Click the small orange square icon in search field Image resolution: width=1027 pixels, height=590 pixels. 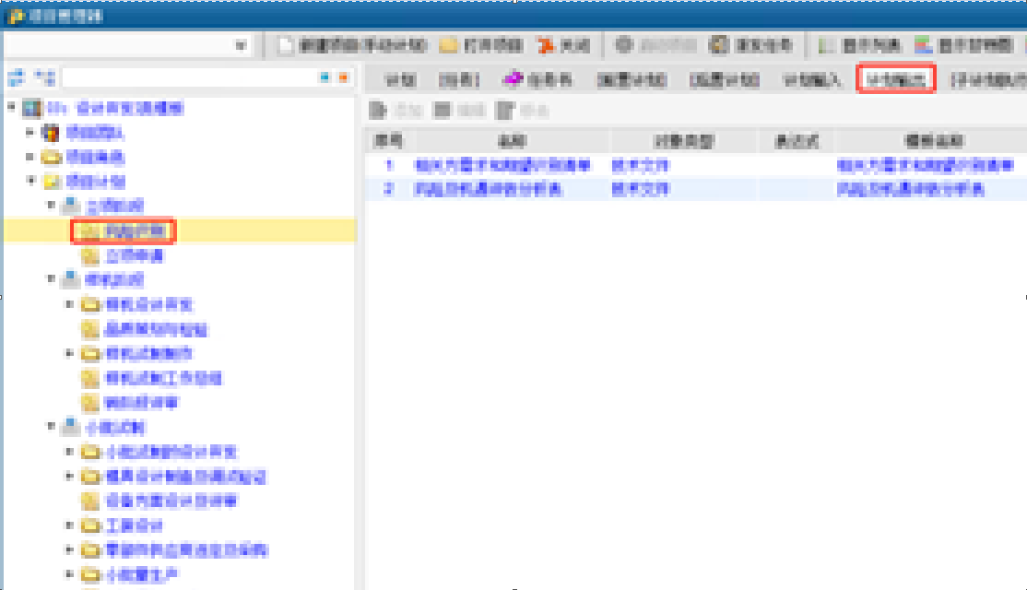[343, 78]
